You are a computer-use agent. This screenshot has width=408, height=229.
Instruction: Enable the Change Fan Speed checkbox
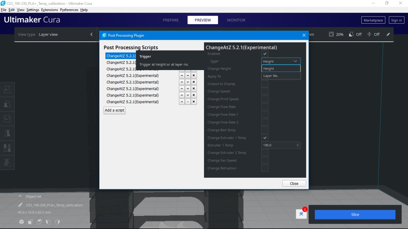(265, 161)
